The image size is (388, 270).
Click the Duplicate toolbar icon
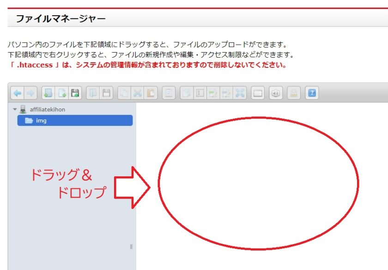pos(187,93)
